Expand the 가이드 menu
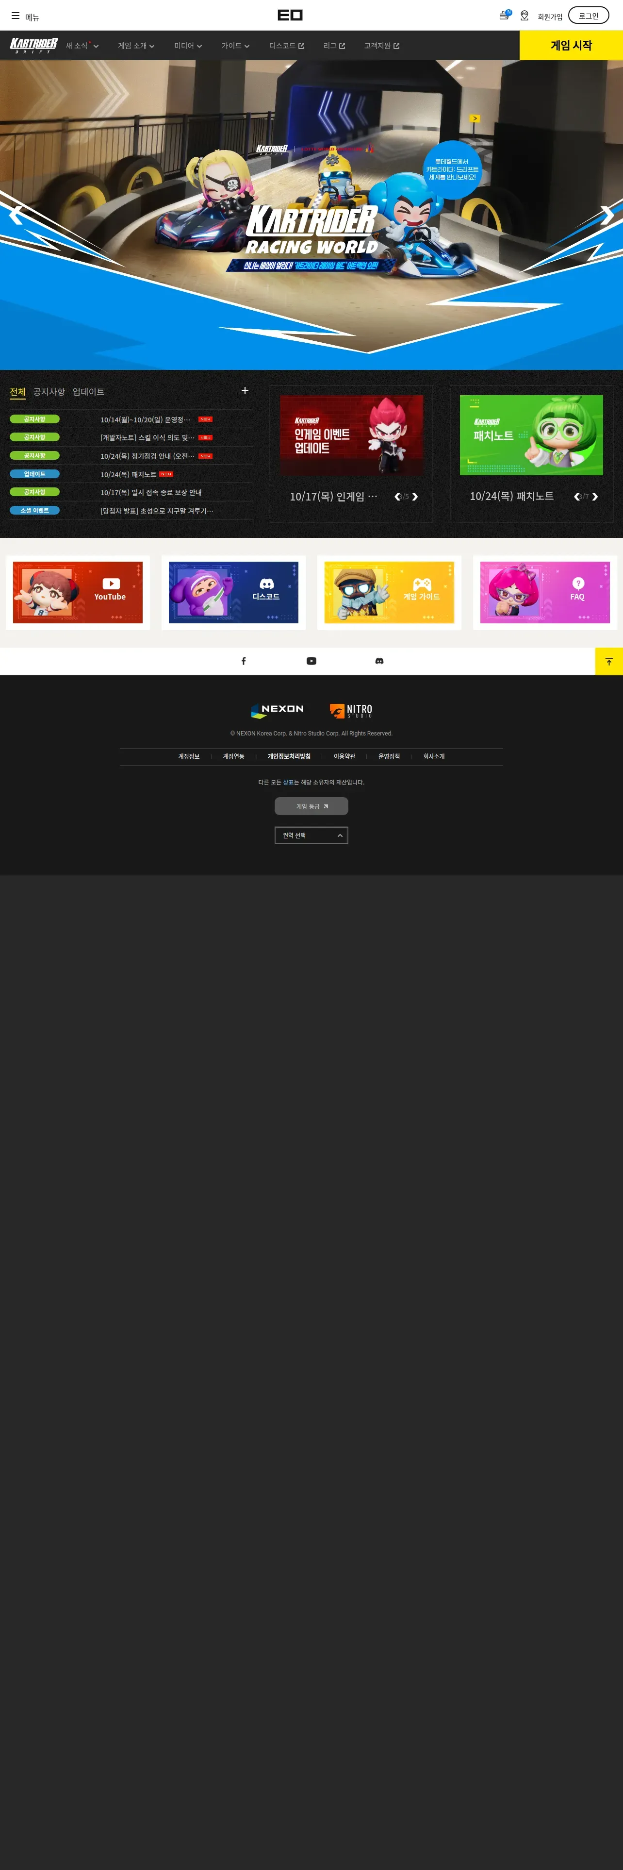Screen dimensions: 623x1870 point(236,46)
